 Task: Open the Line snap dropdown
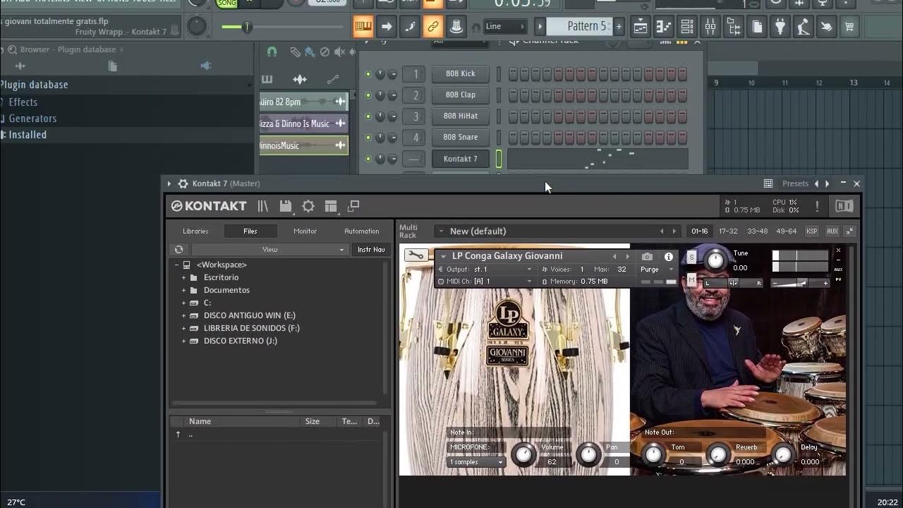(x=505, y=27)
